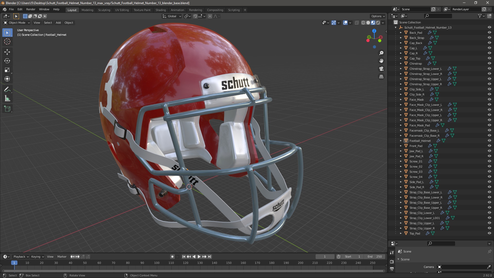The height and width of the screenshot is (278, 494).
Task: Toggle X-ray view in viewport header
Action: (357, 23)
